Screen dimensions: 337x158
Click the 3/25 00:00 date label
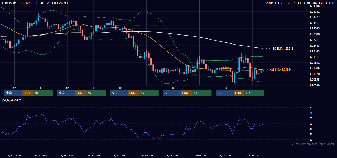[x=146, y=155]
